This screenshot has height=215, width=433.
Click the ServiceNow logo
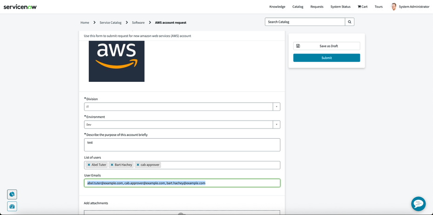coord(20,7)
